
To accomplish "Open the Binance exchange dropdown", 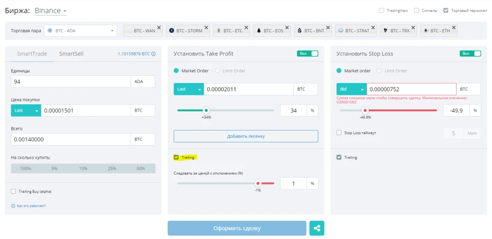I will coord(51,11).
